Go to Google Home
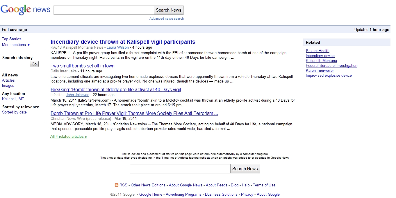Screen dimensions: 396x198 pos(151,194)
